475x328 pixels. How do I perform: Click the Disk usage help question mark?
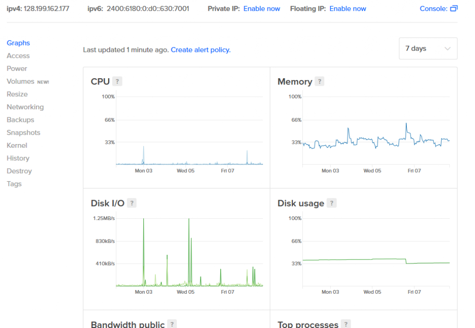click(332, 203)
